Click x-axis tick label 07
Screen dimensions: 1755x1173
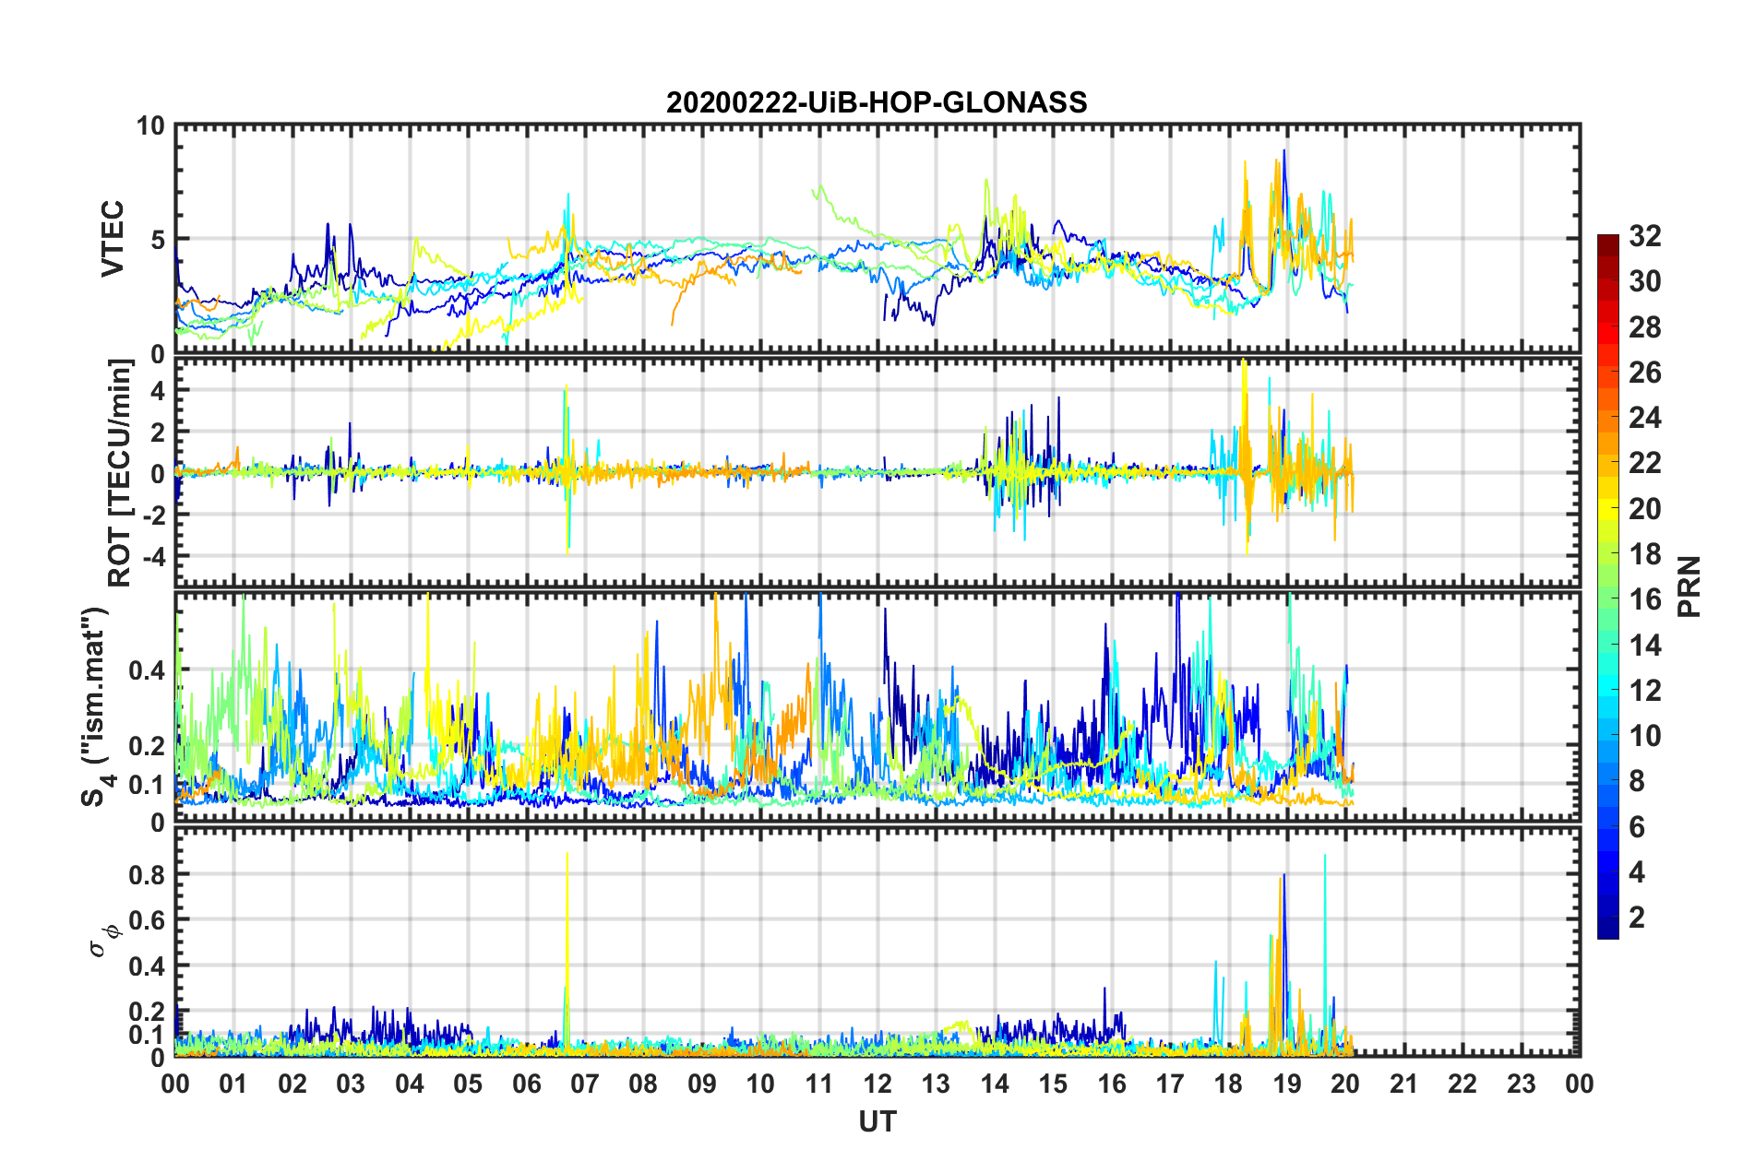tap(584, 1084)
